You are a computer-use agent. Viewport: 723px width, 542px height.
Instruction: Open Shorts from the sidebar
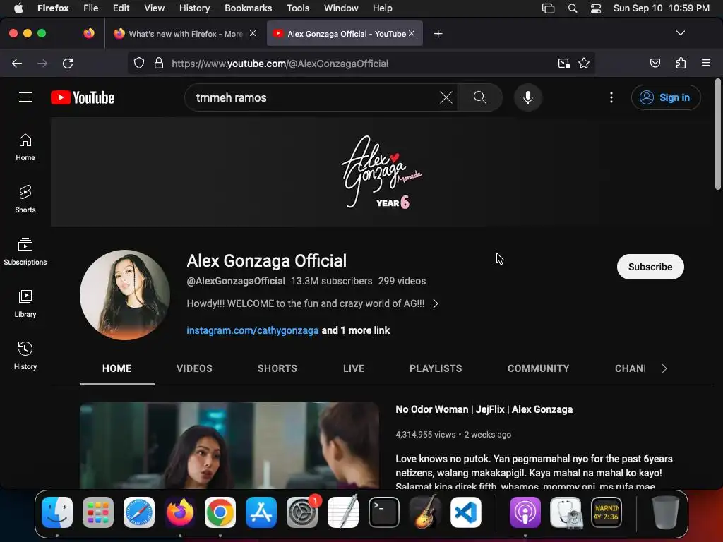[x=25, y=200]
